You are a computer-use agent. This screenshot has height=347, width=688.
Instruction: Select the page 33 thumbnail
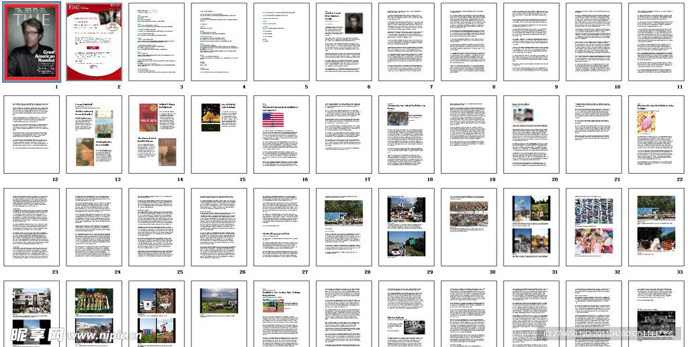point(656,227)
